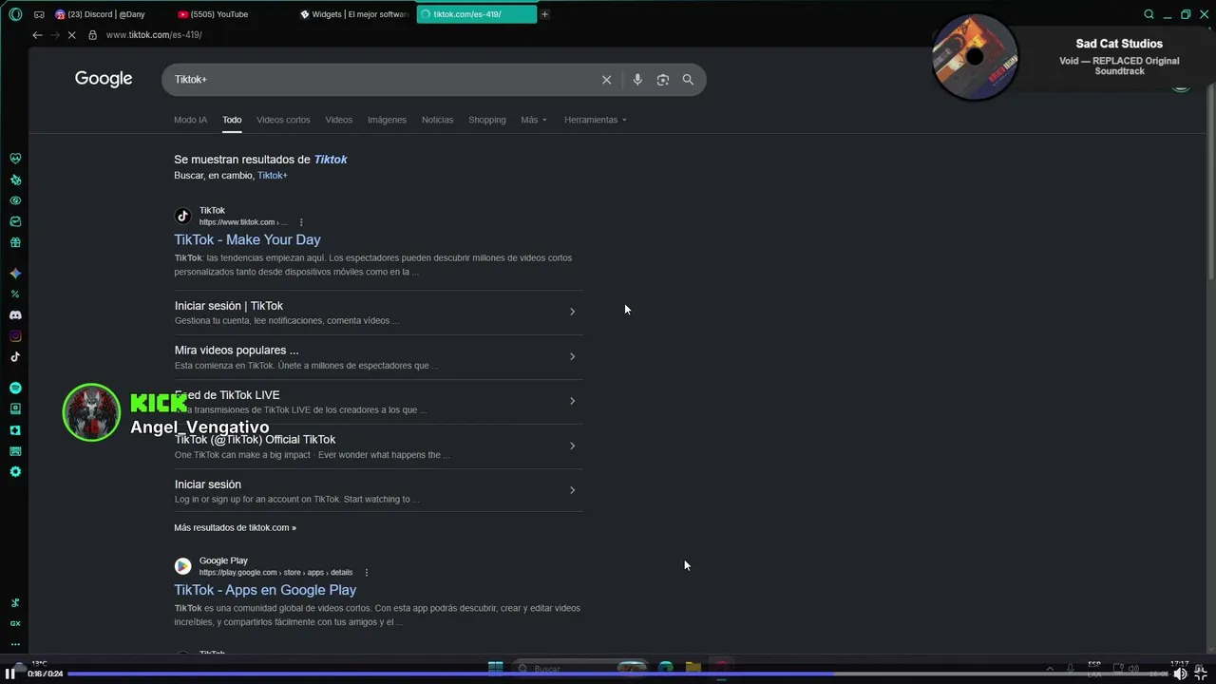
Task: Select the Videos cortos filter
Action: click(283, 120)
